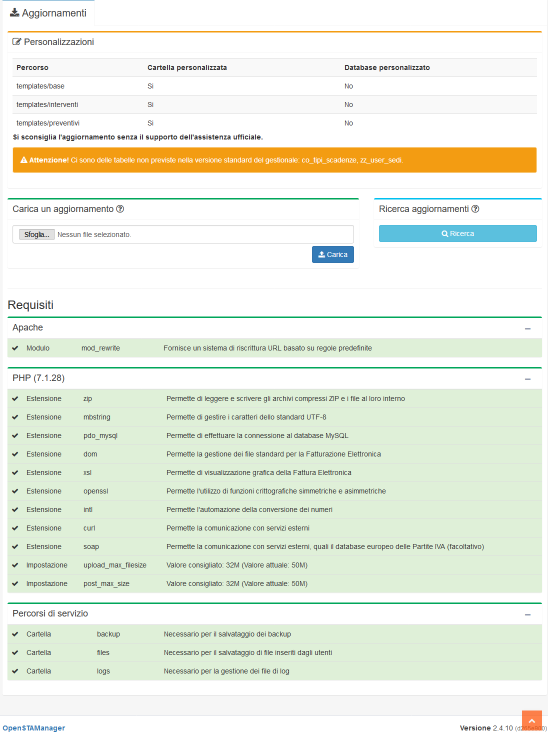Click the warning triangle in the Attenzione alert
Viewport: 548px width, 735px height.
tap(23, 160)
